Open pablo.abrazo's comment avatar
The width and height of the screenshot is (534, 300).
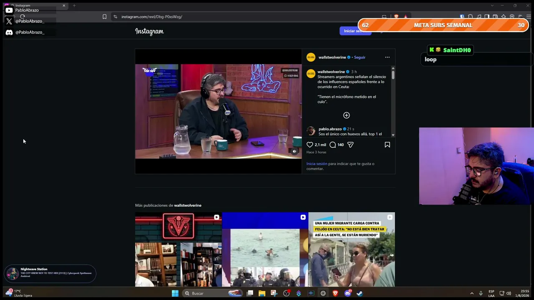[311, 131]
